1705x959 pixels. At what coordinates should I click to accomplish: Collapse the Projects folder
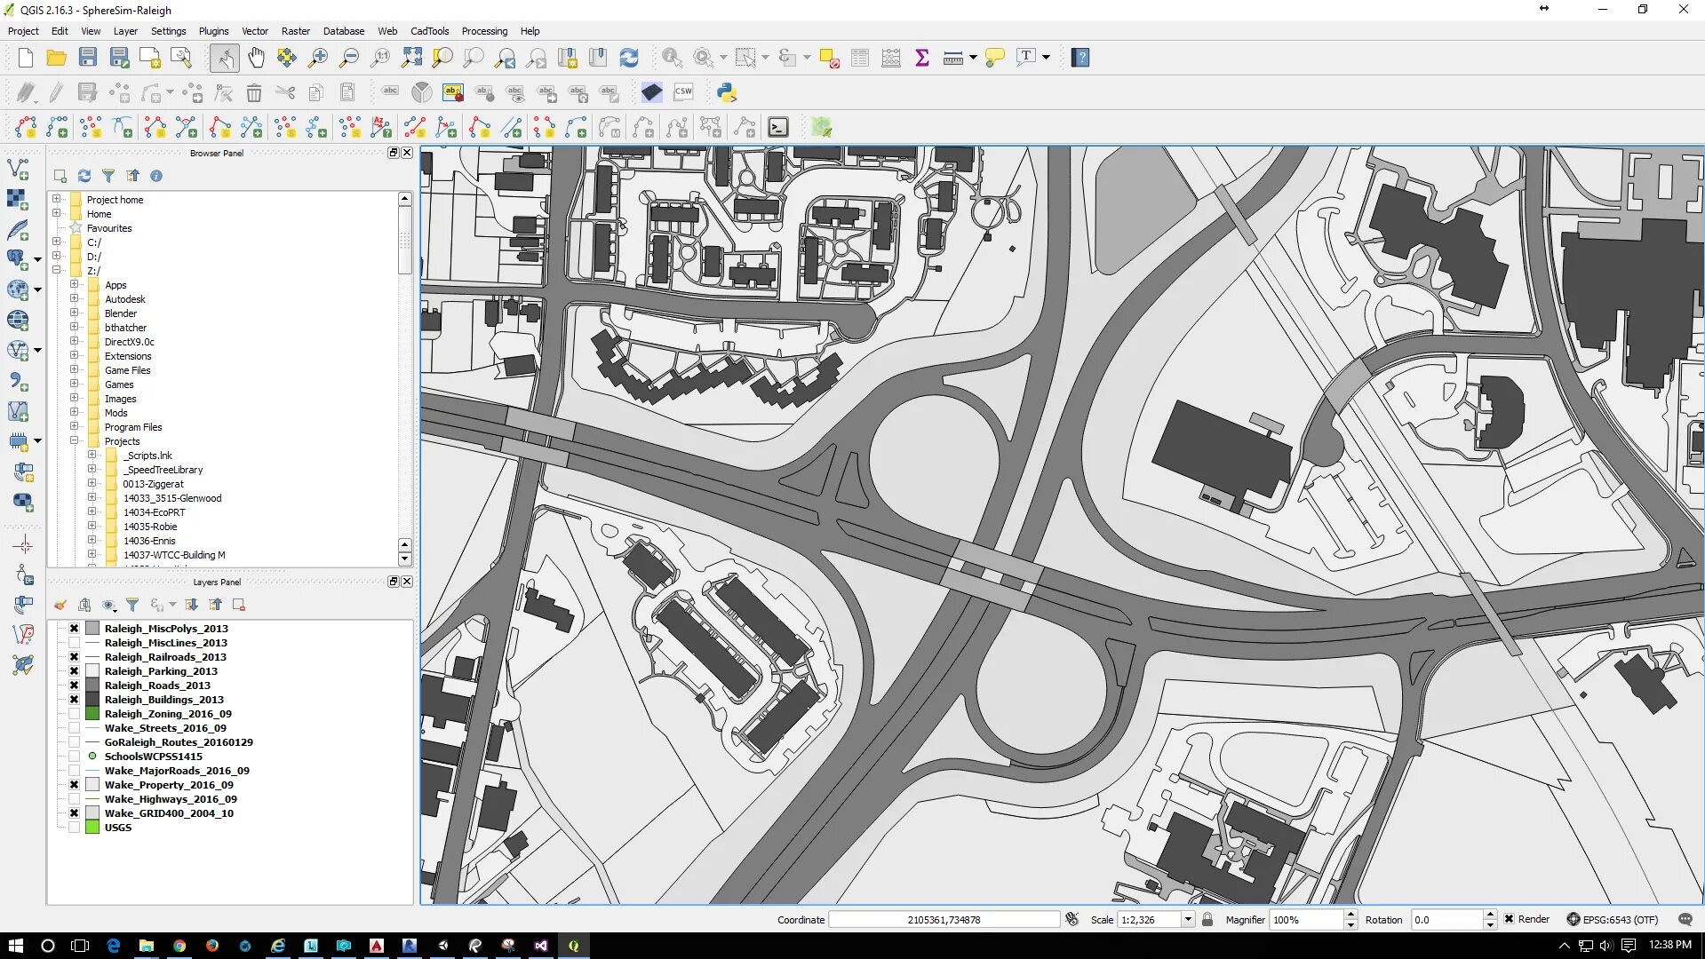[x=75, y=440]
